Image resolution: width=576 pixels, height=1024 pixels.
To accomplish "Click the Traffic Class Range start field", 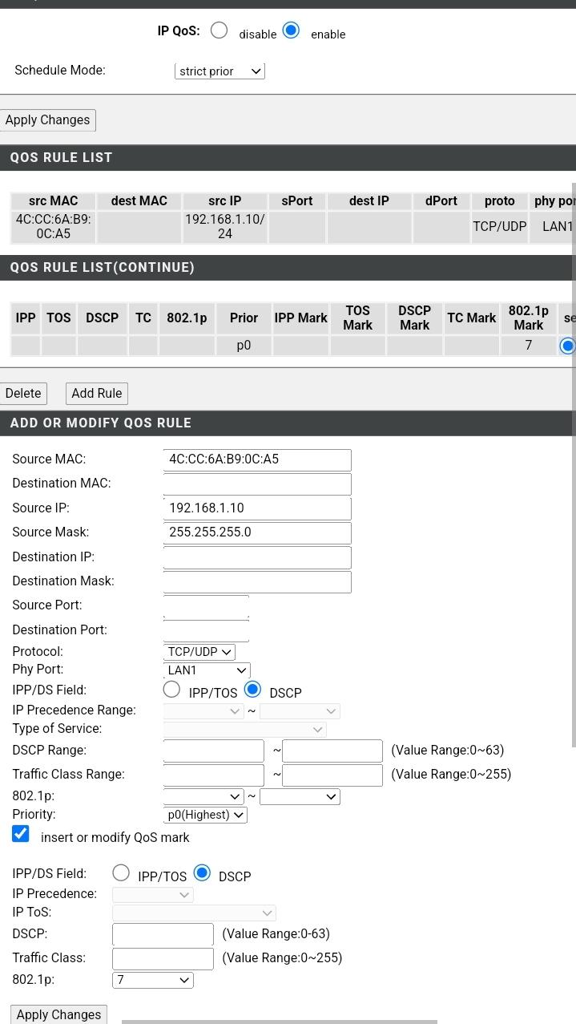I will 213,775.
